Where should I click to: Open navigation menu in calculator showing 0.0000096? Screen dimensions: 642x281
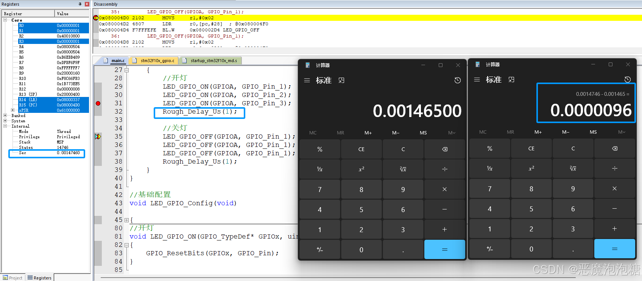click(x=477, y=80)
